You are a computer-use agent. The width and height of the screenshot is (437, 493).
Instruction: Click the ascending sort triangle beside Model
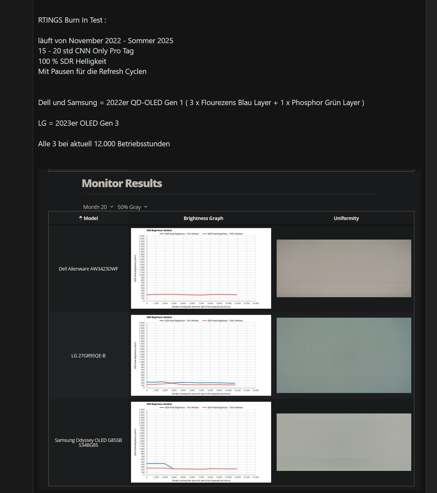pyautogui.click(x=81, y=216)
